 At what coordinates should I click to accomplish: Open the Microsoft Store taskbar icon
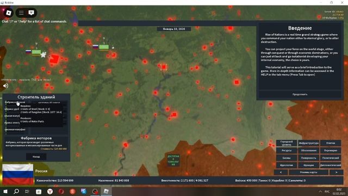pyautogui.click(x=39, y=191)
